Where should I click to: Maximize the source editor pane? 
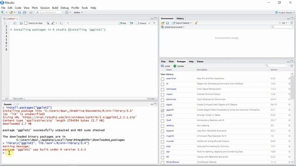click(155, 18)
